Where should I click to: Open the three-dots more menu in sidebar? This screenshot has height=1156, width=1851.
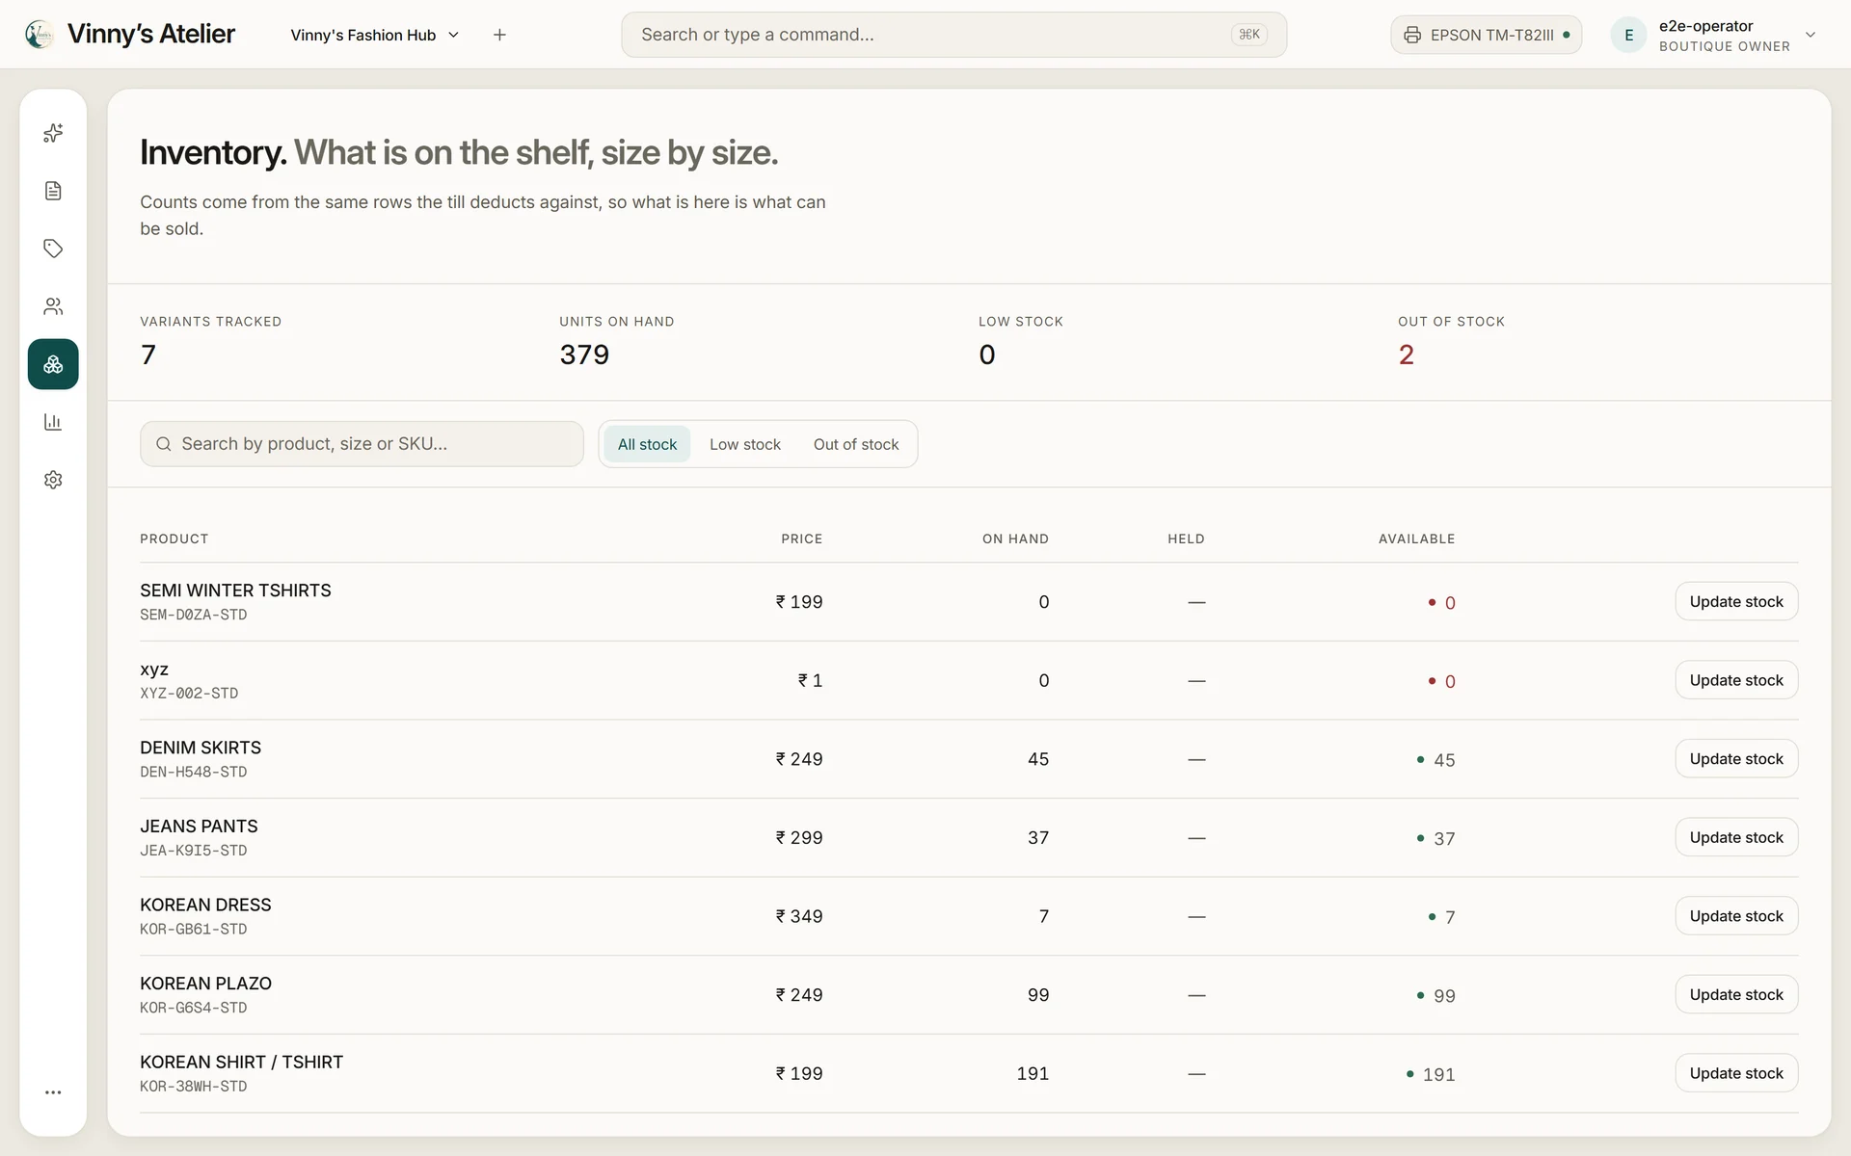click(53, 1092)
